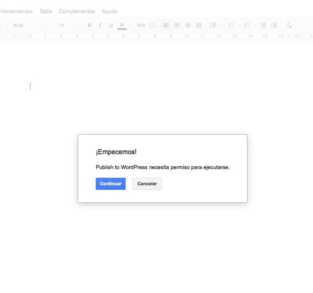This screenshot has height=293, width=313.
Task: Toggle underline formatting
Action: point(111,25)
